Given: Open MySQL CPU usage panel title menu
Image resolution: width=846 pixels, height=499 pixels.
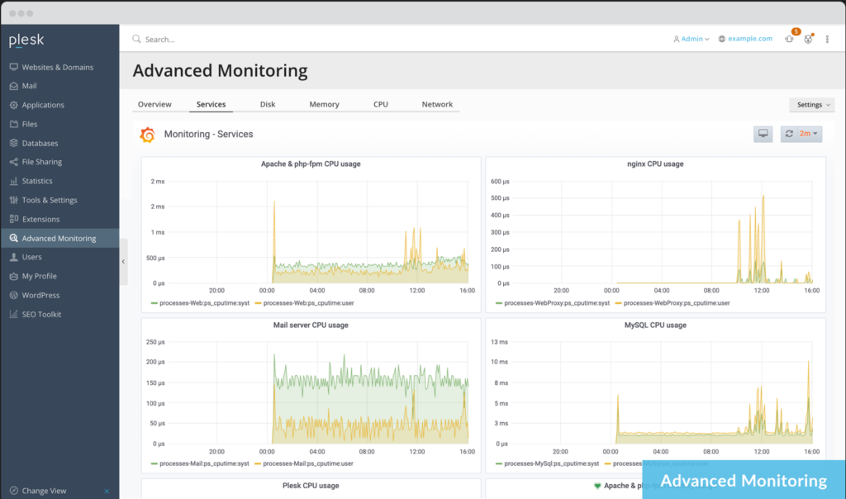Looking at the screenshot, I should 655,326.
